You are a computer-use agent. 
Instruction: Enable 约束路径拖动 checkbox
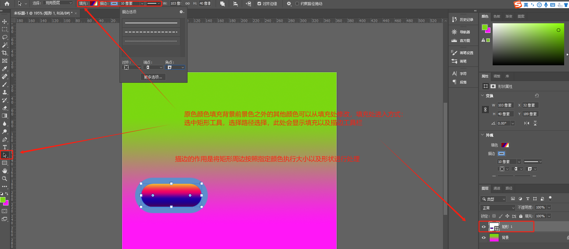(297, 4)
